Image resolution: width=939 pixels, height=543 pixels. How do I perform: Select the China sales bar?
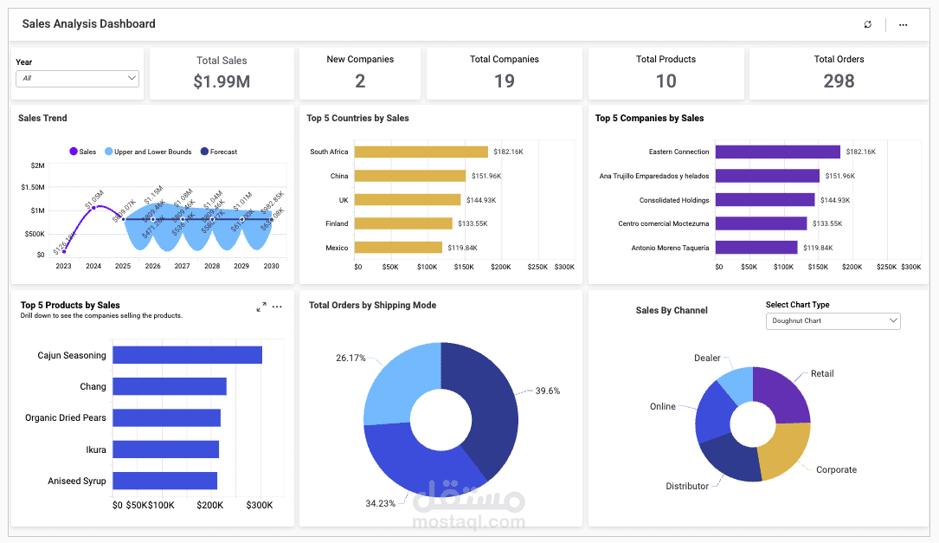click(x=410, y=176)
